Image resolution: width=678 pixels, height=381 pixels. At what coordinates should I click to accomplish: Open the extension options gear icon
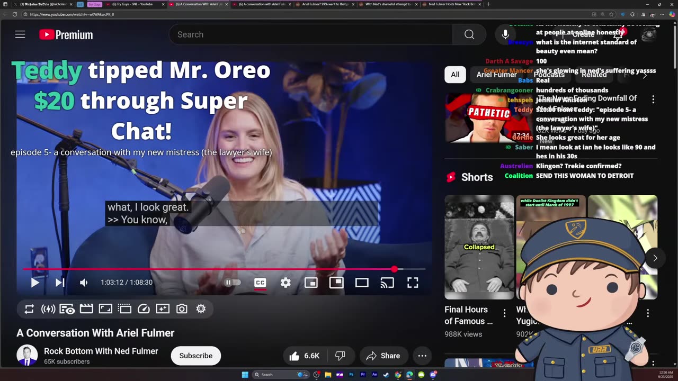pyautogui.click(x=201, y=309)
